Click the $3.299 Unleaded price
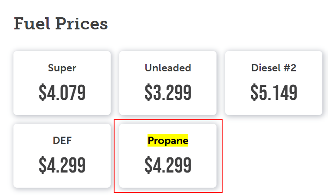328x195 pixels. coord(168,93)
